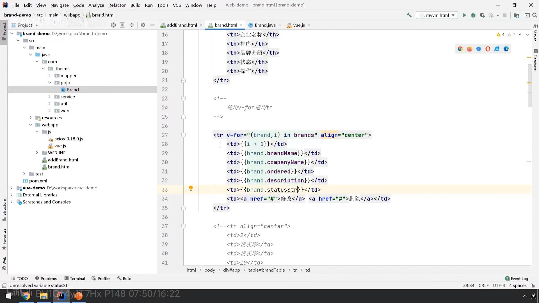This screenshot has height=303, width=539.
Task: Click the editor vertical scrollbar
Action: [529, 84]
